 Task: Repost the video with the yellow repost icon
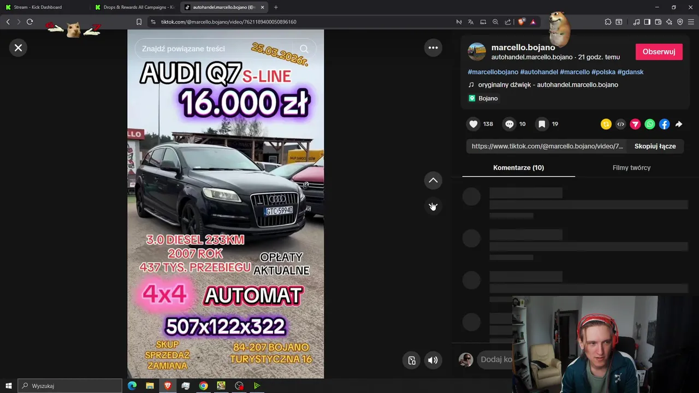coord(606,124)
